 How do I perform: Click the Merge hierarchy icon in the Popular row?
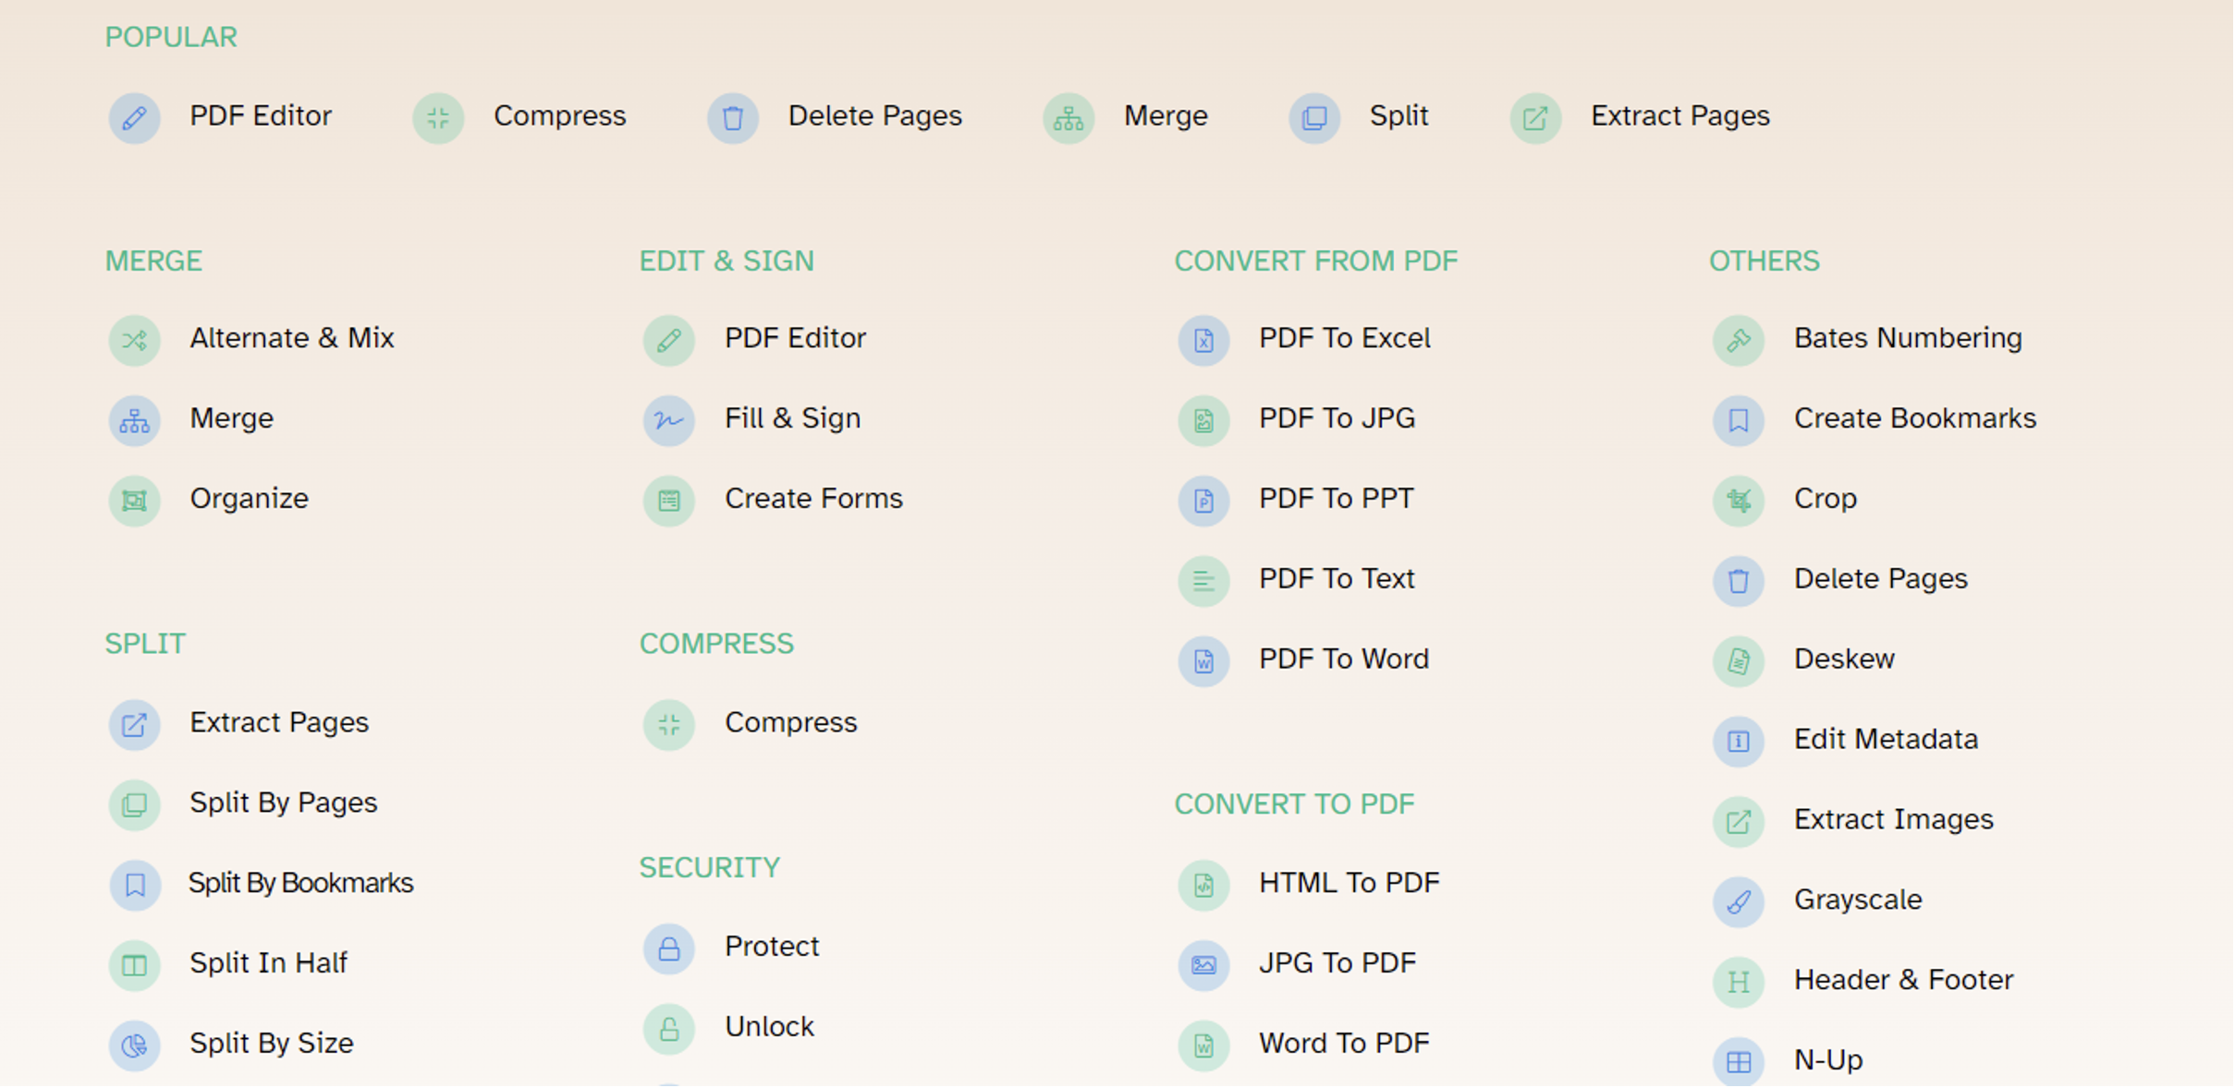pos(1069,118)
